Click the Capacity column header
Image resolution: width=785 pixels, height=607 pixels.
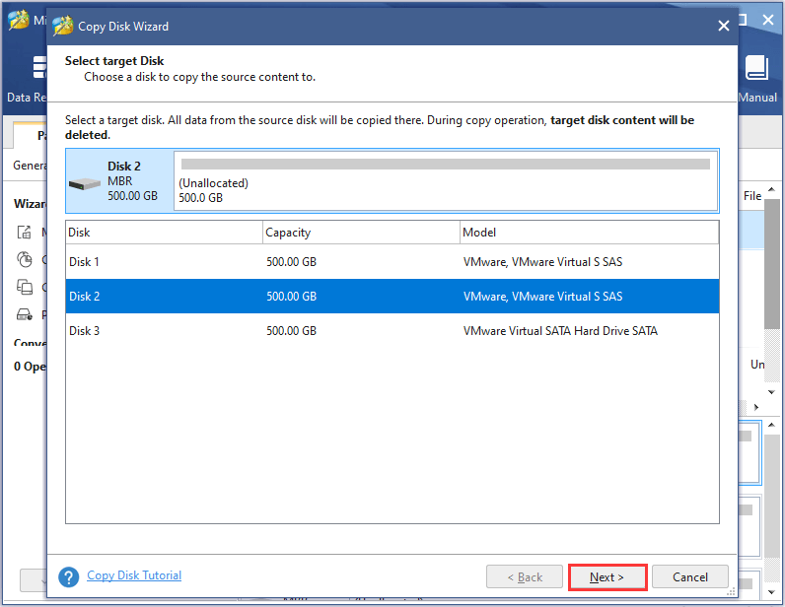[361, 233]
